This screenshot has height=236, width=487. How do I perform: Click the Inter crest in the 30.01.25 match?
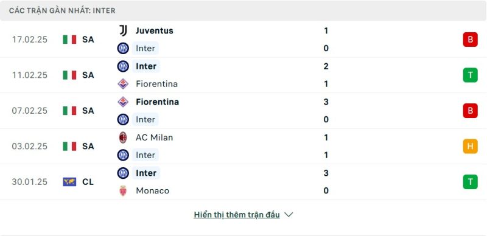point(123,173)
